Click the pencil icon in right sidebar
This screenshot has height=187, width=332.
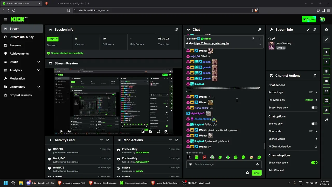[x=326, y=39]
